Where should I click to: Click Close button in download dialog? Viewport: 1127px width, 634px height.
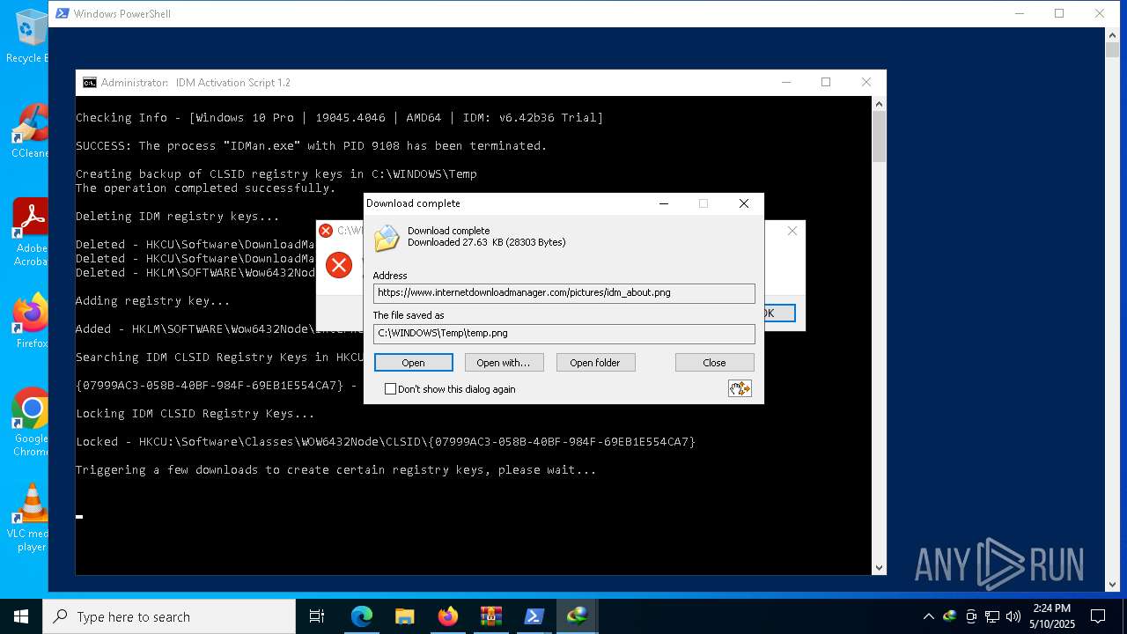714,363
